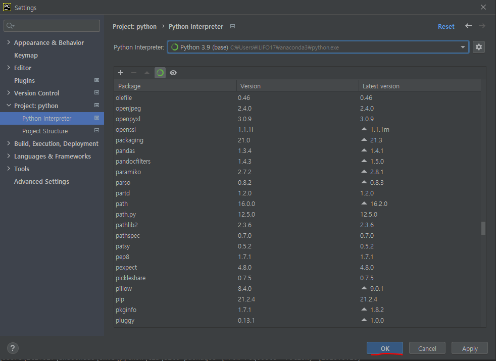Click project-level icon beside Project: python
Image resolution: width=496 pixels, height=361 pixels.
click(x=97, y=105)
